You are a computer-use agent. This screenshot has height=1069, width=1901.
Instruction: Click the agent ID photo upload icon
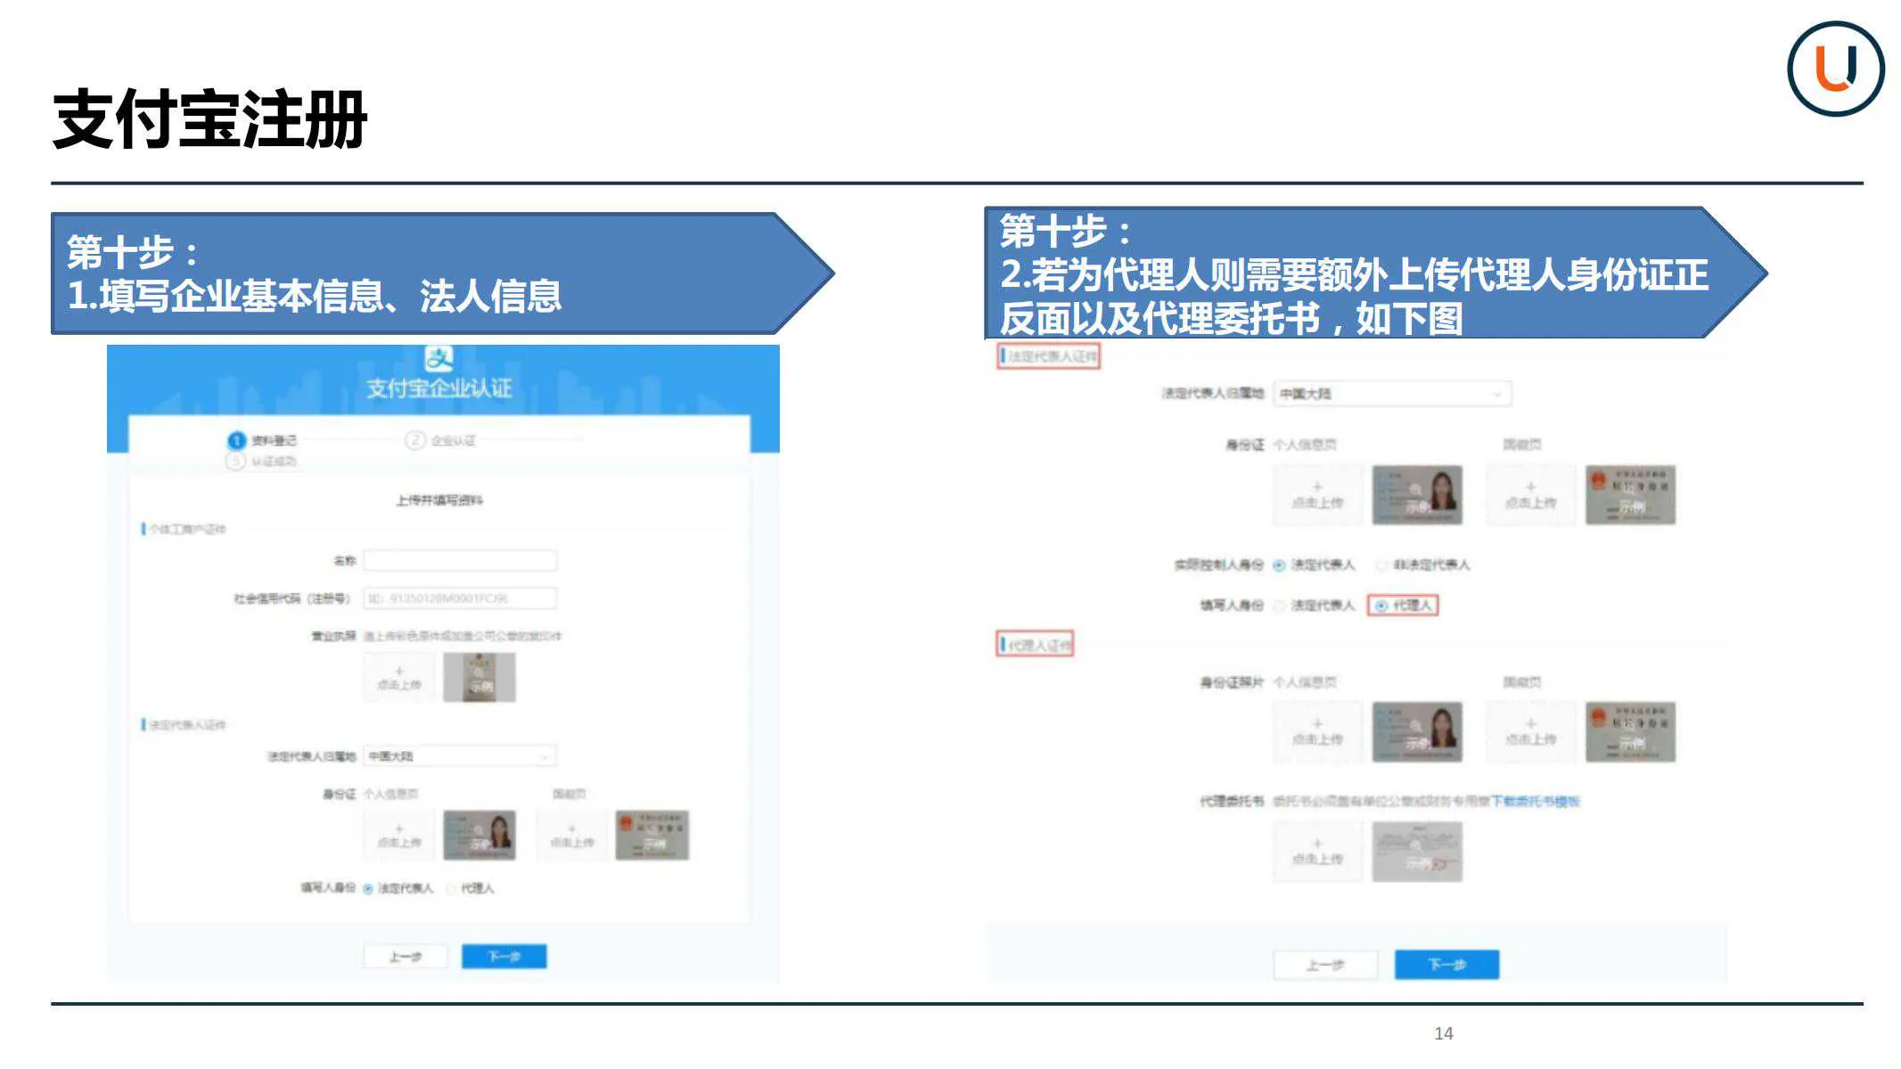[1317, 730]
